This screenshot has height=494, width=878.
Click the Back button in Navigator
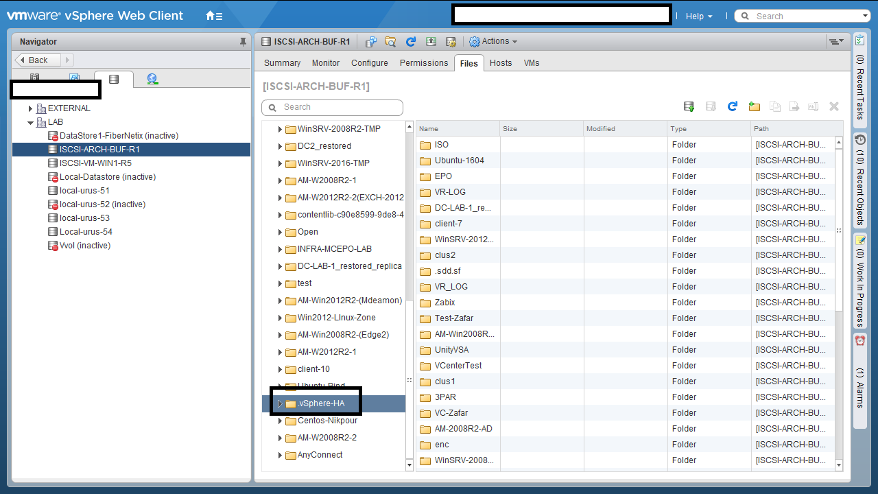click(x=38, y=60)
